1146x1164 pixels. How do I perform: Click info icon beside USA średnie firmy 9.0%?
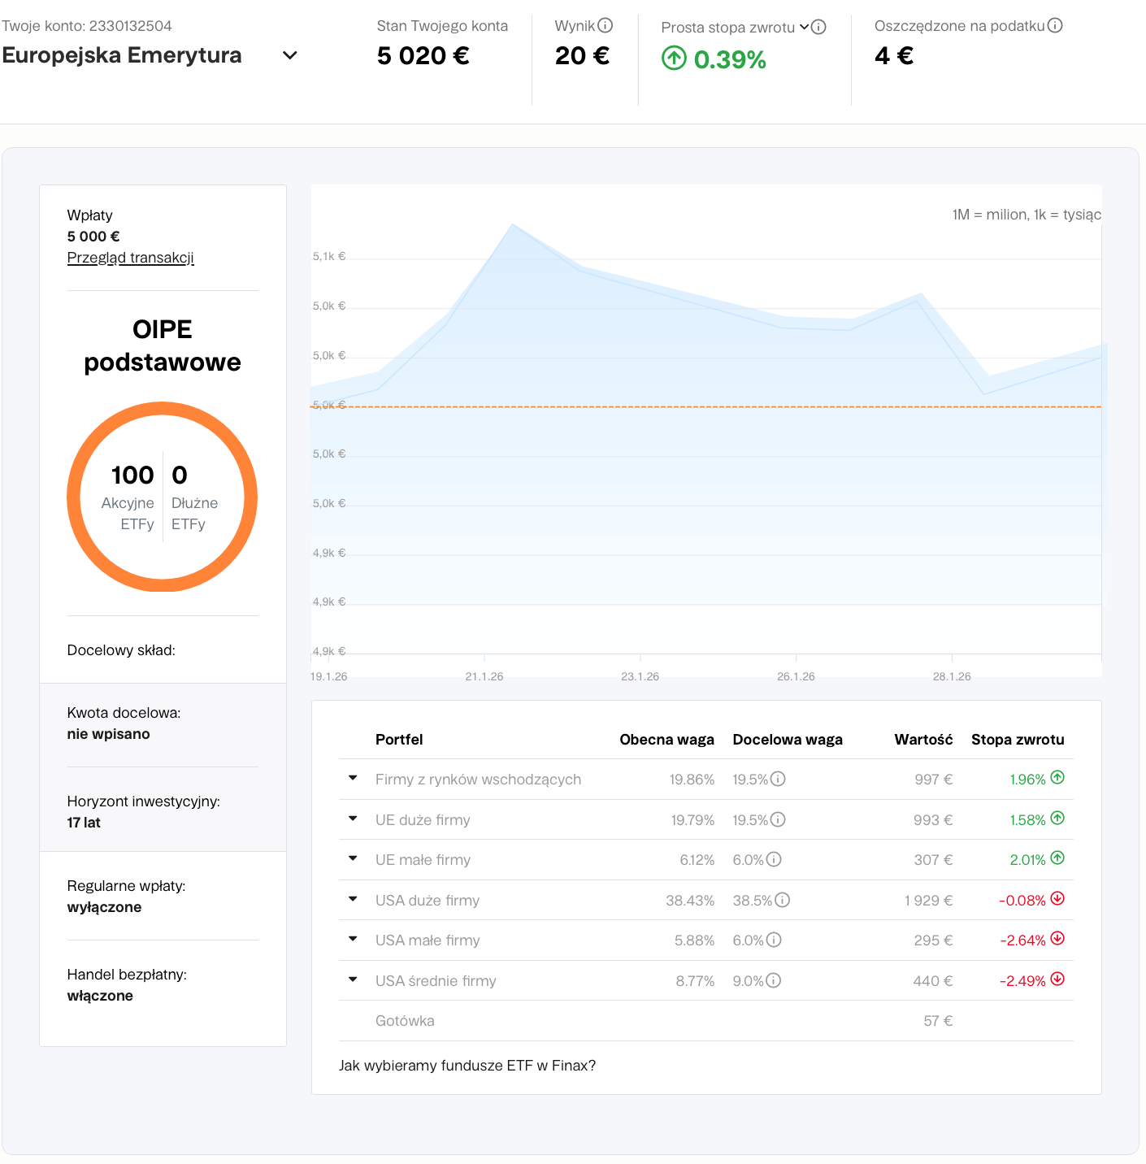(774, 980)
